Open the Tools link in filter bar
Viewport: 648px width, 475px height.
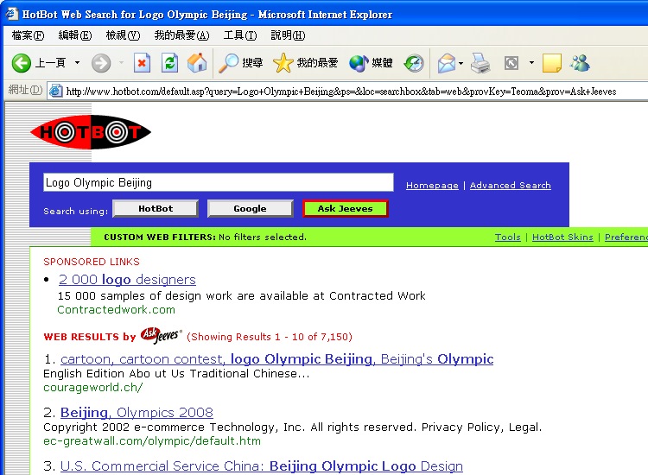click(x=508, y=237)
